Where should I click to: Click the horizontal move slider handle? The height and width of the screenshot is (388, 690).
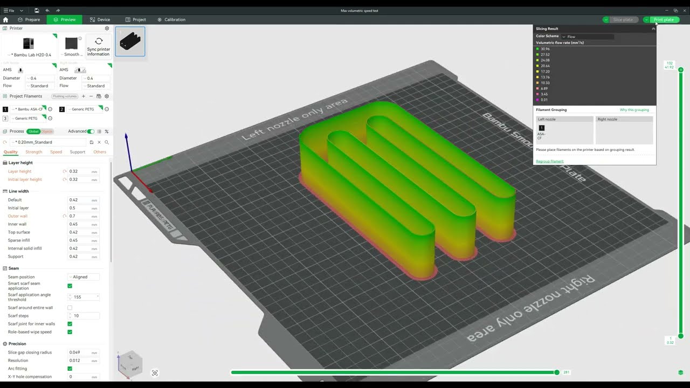click(557, 372)
